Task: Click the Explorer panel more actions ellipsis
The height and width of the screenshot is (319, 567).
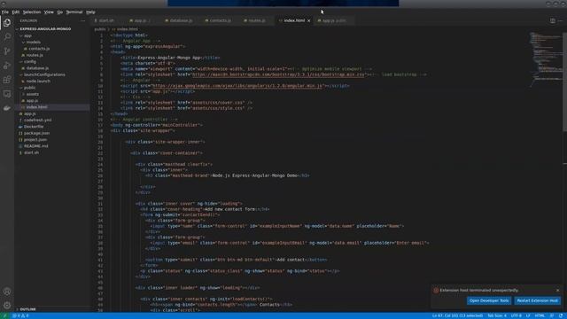Action: coord(82,20)
